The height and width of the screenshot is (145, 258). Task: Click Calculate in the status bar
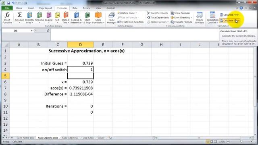(17, 141)
